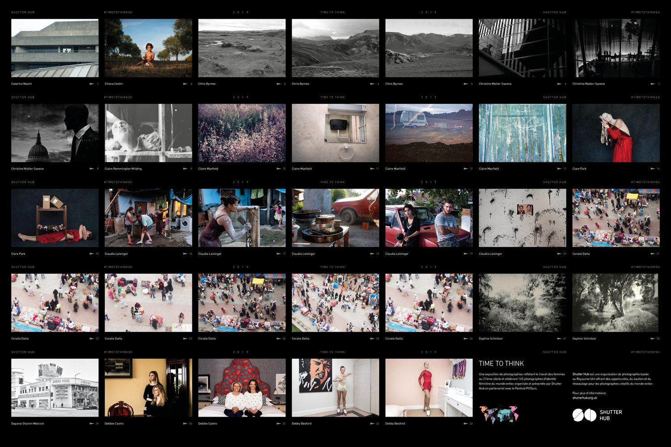Open the St Paul's dome silhouette photo
This screenshot has height=447, width=671.
55,133
